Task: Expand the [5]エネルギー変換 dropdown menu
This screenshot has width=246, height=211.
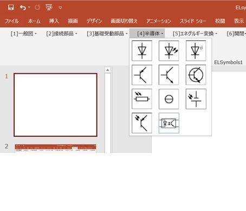Action: point(195,34)
